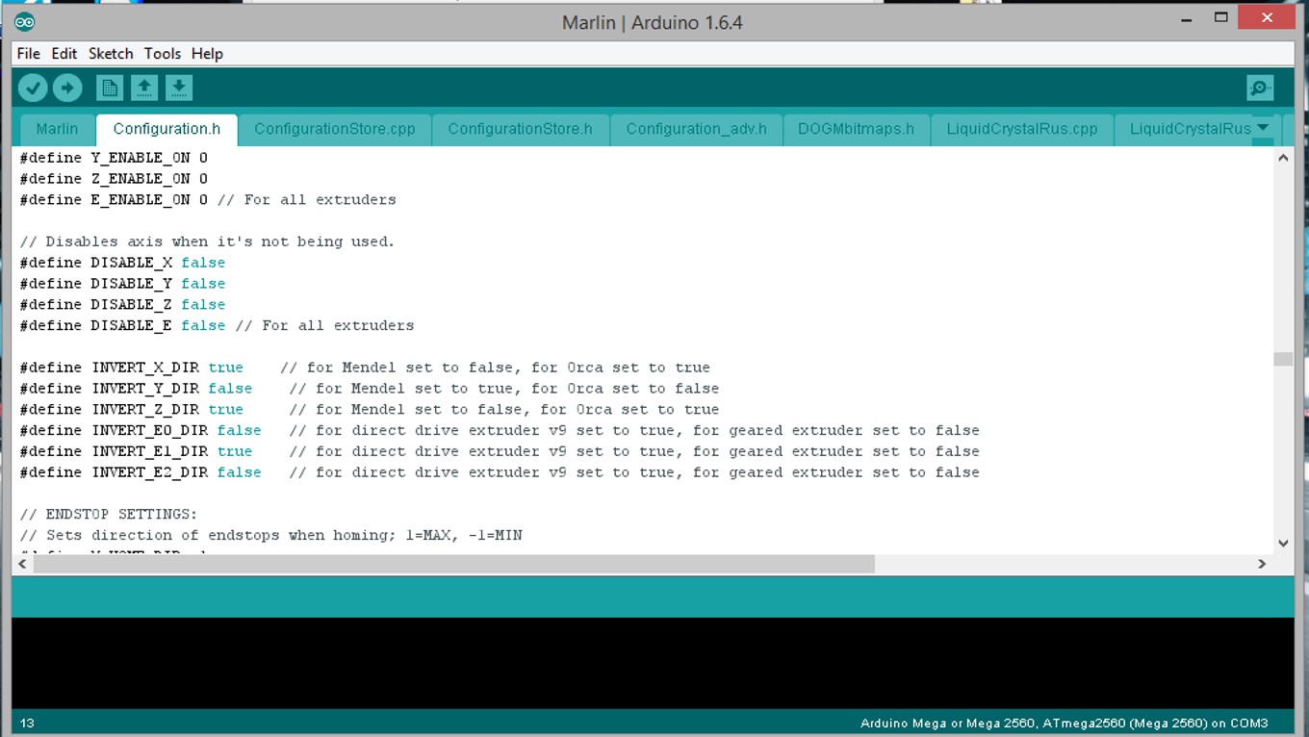Create a new sketch with New icon
This screenshot has width=1309, height=737.
(x=110, y=89)
